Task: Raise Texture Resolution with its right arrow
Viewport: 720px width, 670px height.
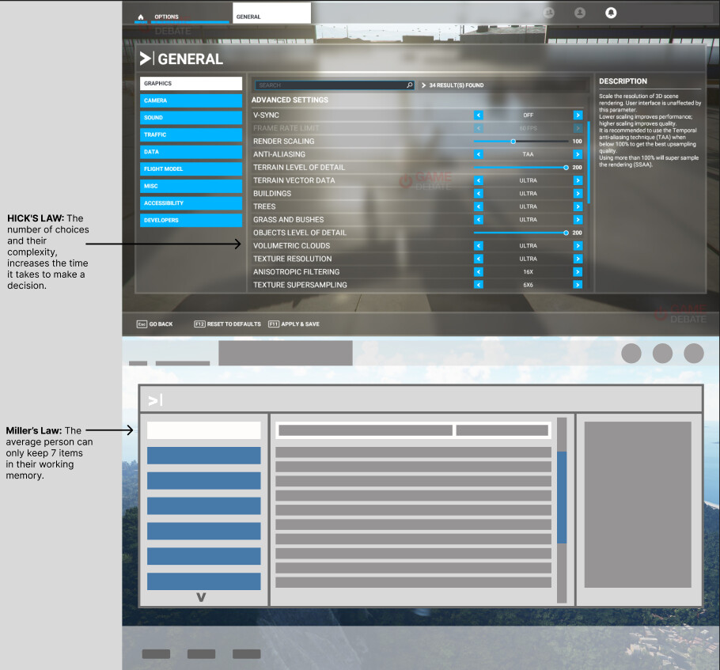Action: pyautogui.click(x=578, y=259)
